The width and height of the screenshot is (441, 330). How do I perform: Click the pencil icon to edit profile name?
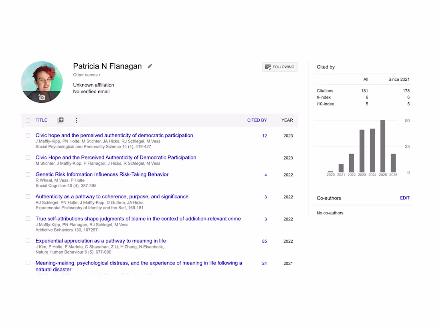[150, 66]
